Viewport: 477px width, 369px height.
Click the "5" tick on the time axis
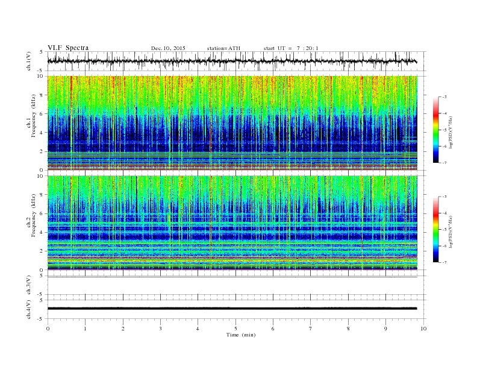(235, 329)
